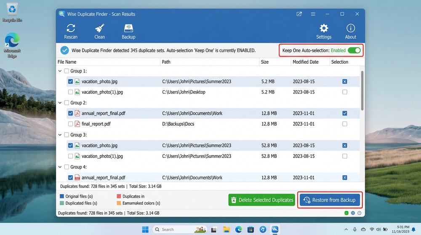Click the taskbar clock showing 5:31 PM
Viewport: 421px width, 235px height.
coord(400,230)
